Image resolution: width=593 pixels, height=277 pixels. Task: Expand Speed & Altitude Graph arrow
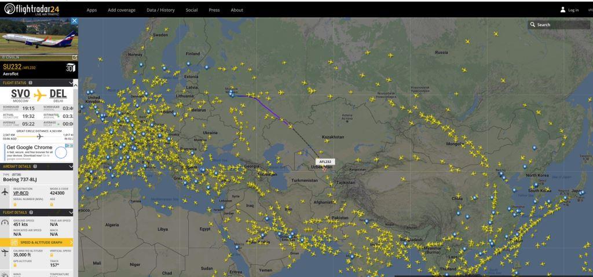coord(71,242)
